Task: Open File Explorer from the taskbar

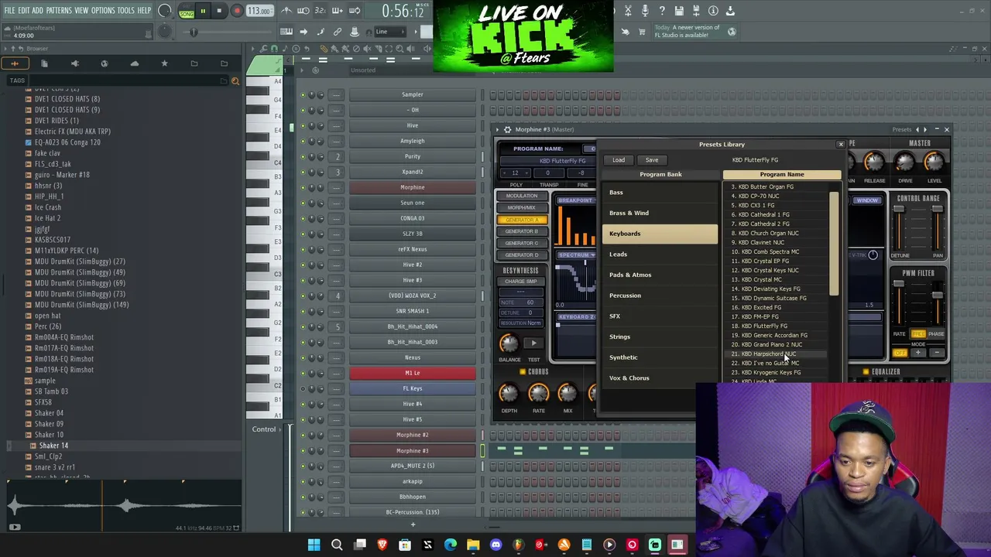Action: click(473, 545)
